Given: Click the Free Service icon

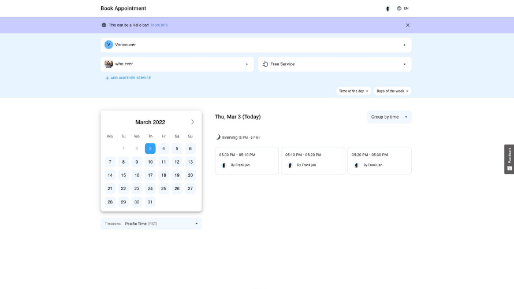Looking at the screenshot, I should [265, 64].
